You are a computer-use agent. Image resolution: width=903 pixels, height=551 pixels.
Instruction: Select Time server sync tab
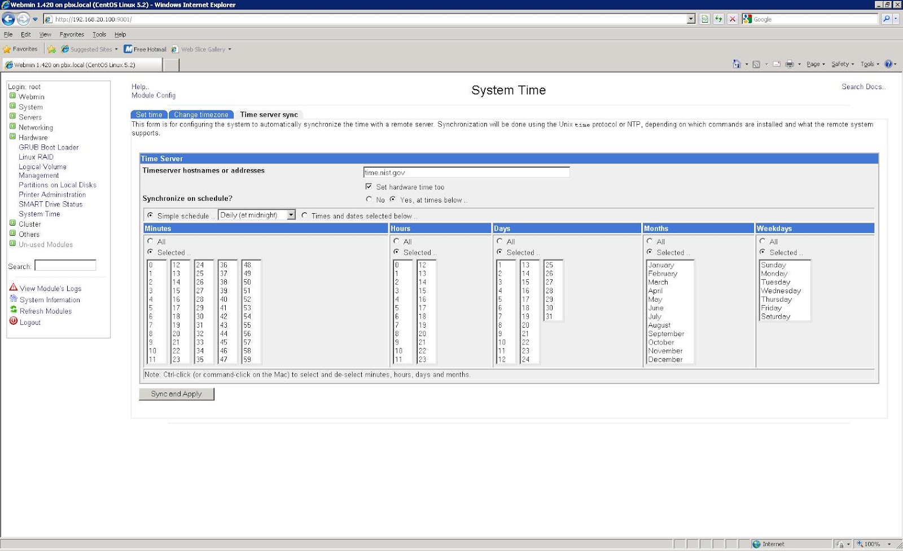pyautogui.click(x=269, y=114)
